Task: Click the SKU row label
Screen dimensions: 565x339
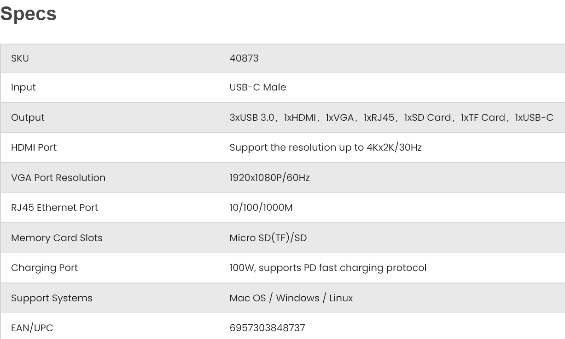Action: pos(20,58)
